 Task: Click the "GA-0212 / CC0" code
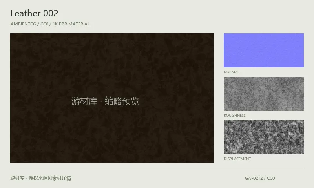pyautogui.click(x=260, y=178)
